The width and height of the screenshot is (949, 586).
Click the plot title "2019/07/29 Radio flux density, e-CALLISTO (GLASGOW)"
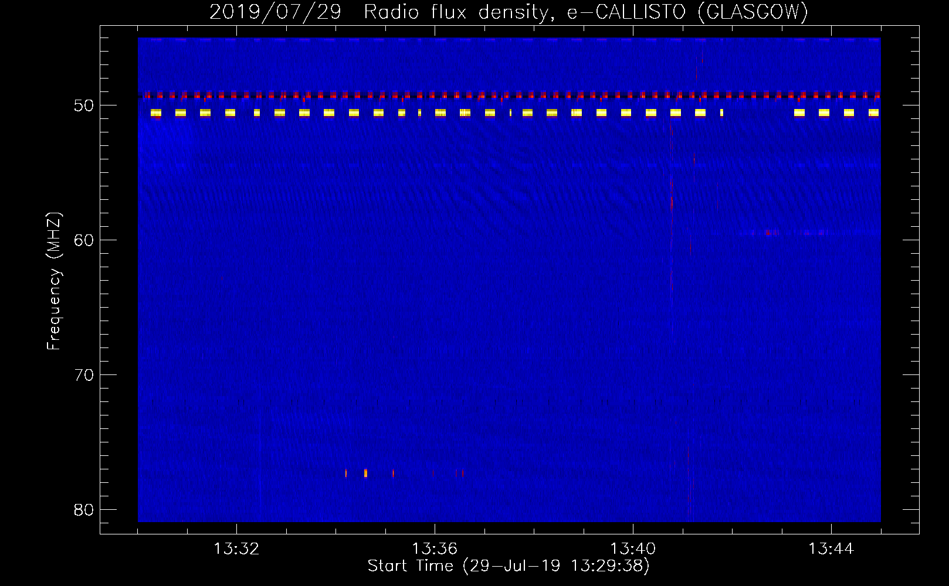pyautogui.click(x=509, y=12)
